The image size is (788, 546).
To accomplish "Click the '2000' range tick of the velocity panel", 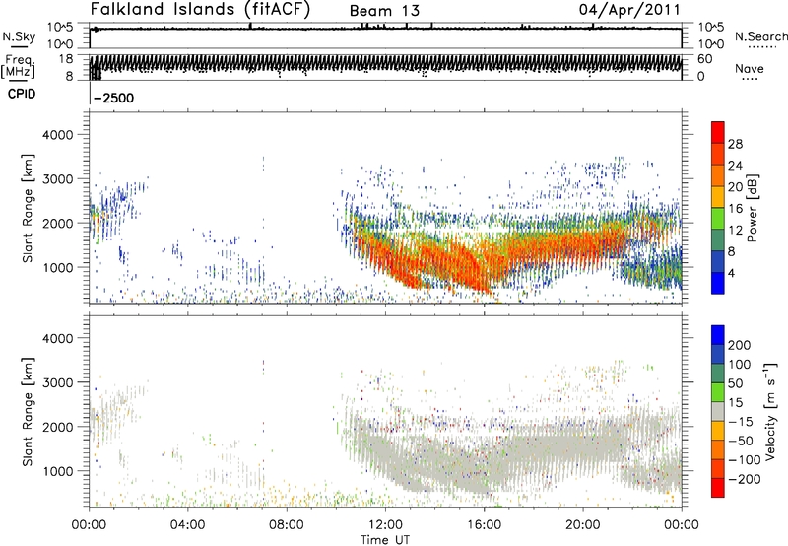I will tap(58, 427).
